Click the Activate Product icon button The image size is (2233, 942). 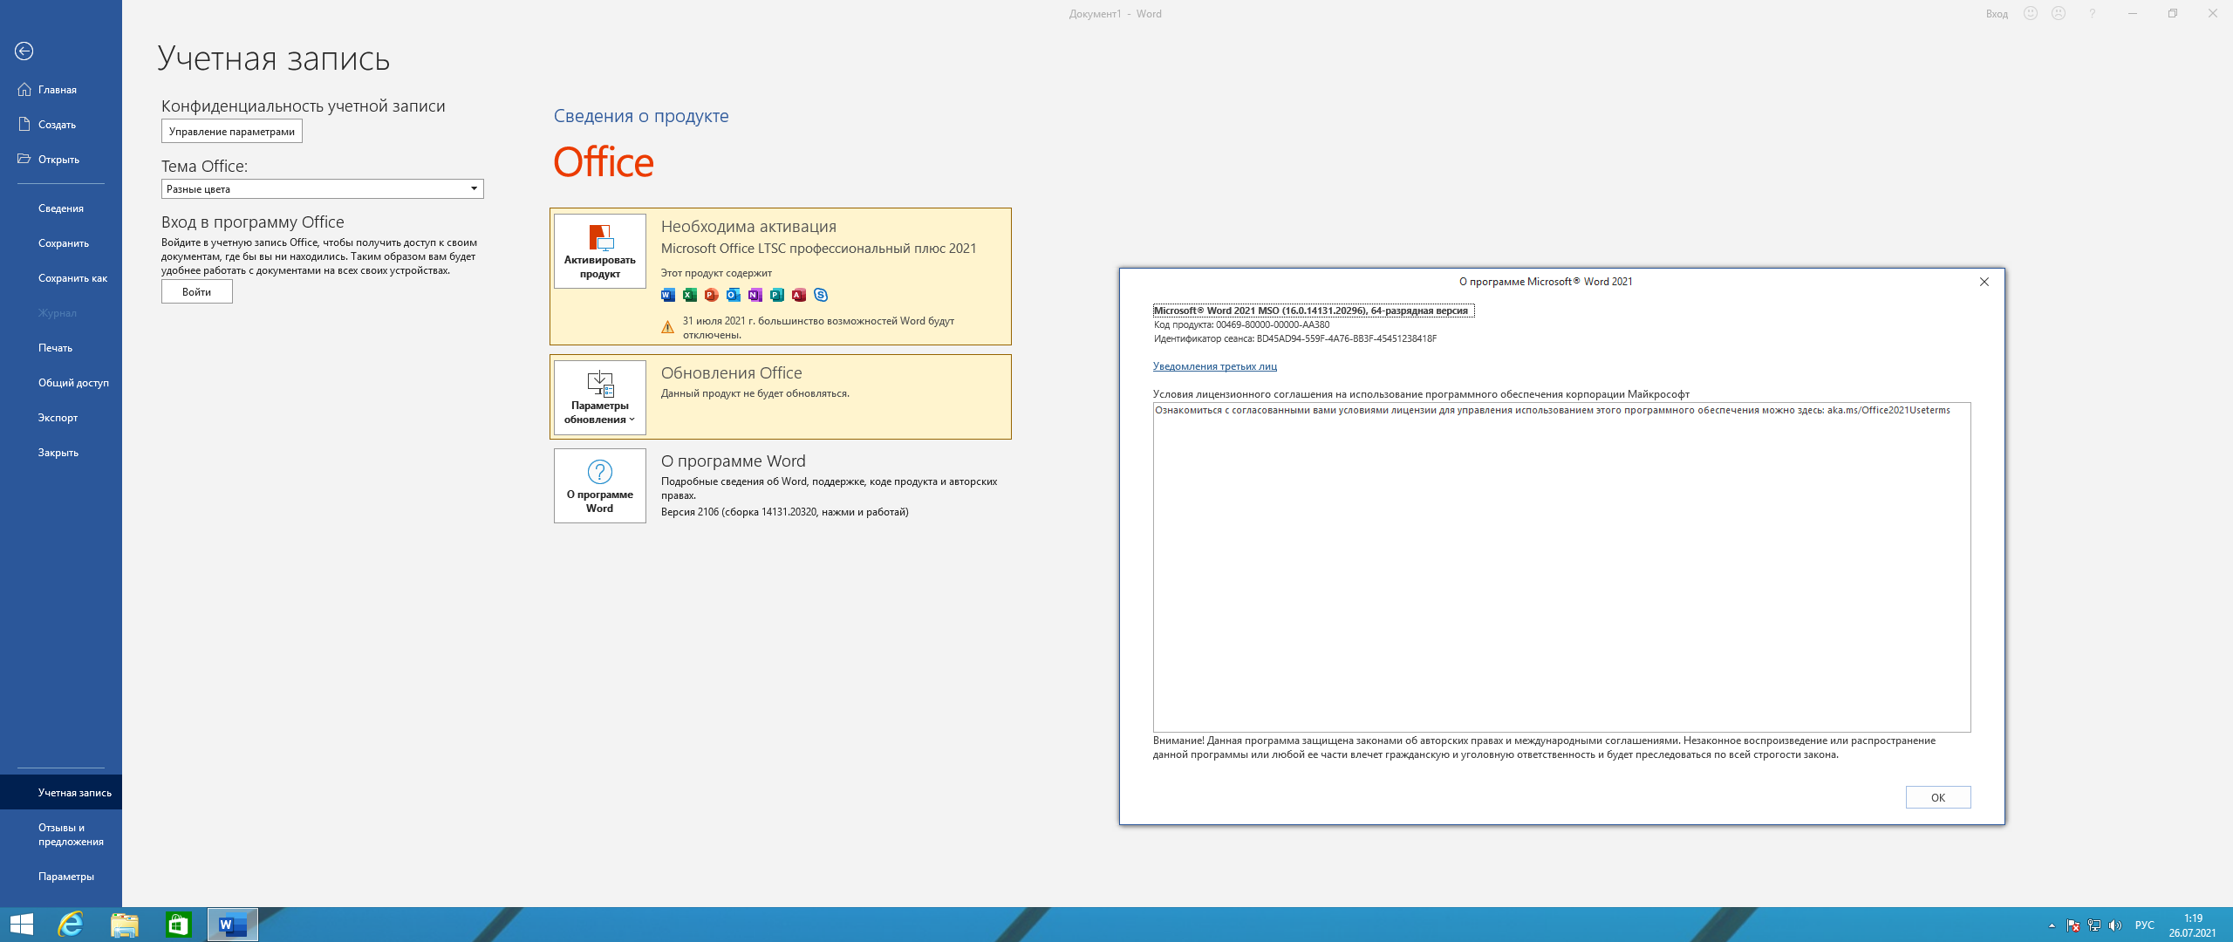[600, 251]
